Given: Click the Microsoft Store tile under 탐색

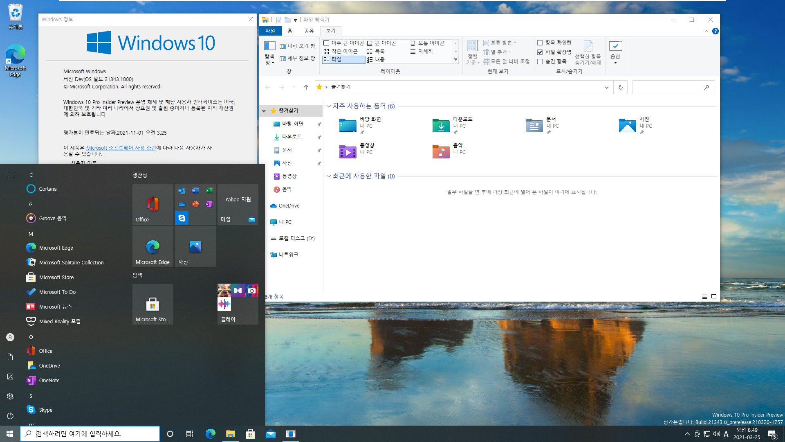Looking at the screenshot, I should click(153, 304).
